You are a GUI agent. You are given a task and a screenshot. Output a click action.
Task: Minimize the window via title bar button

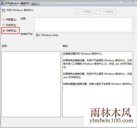[x=120, y=2]
